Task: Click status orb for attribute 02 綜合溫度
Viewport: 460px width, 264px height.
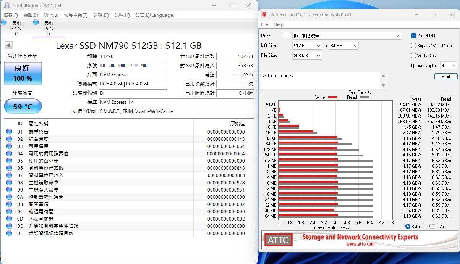Action: tap(9, 139)
